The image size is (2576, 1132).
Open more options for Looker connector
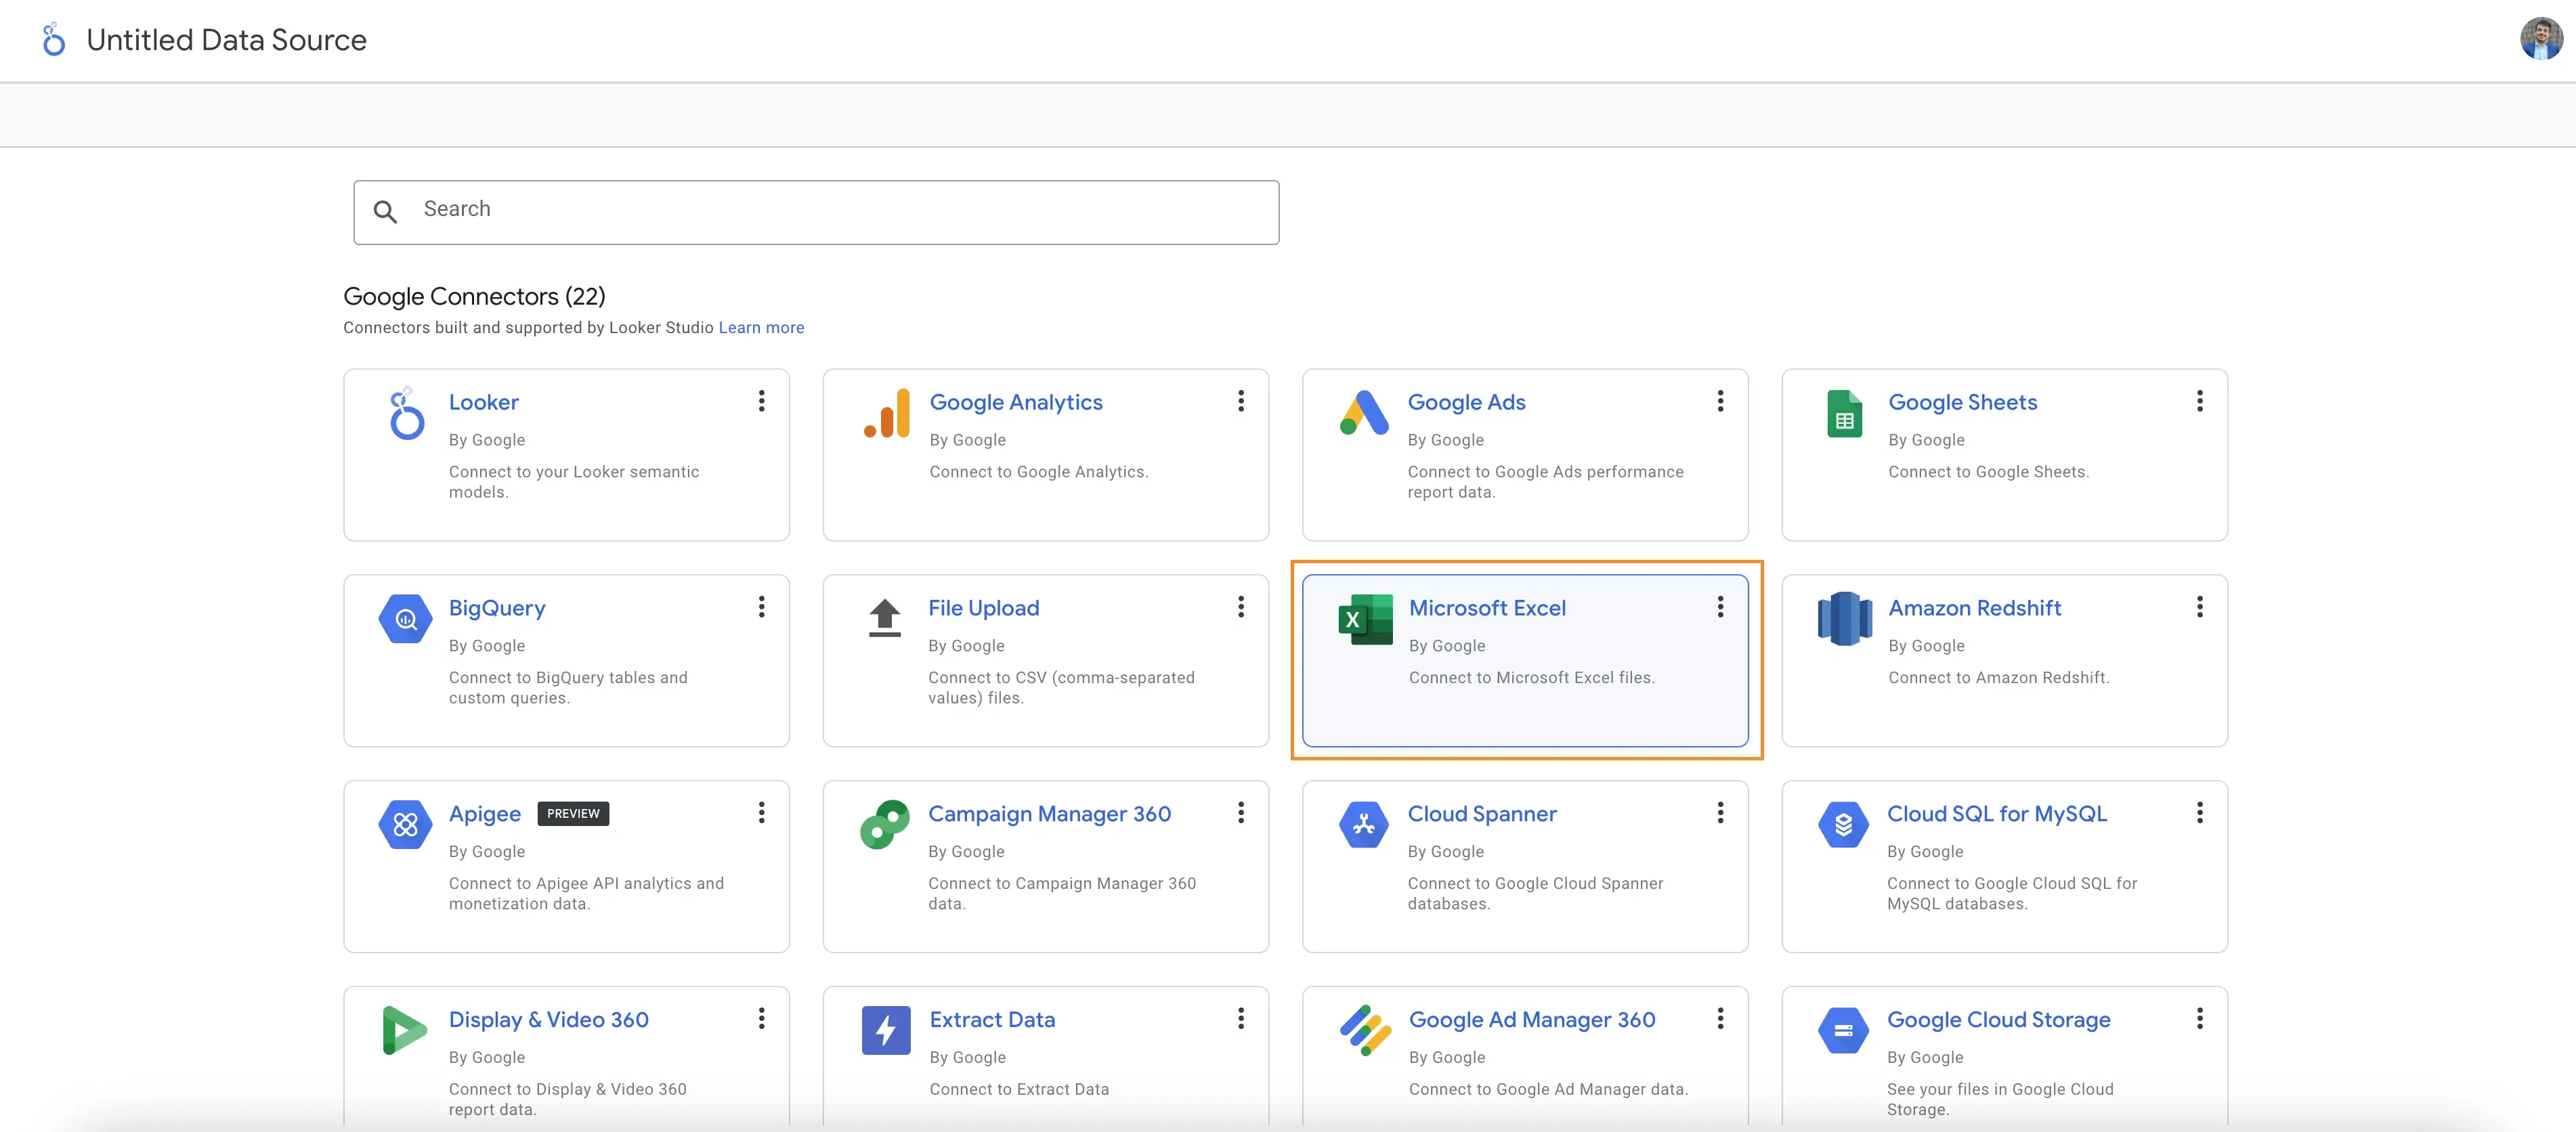pos(762,401)
